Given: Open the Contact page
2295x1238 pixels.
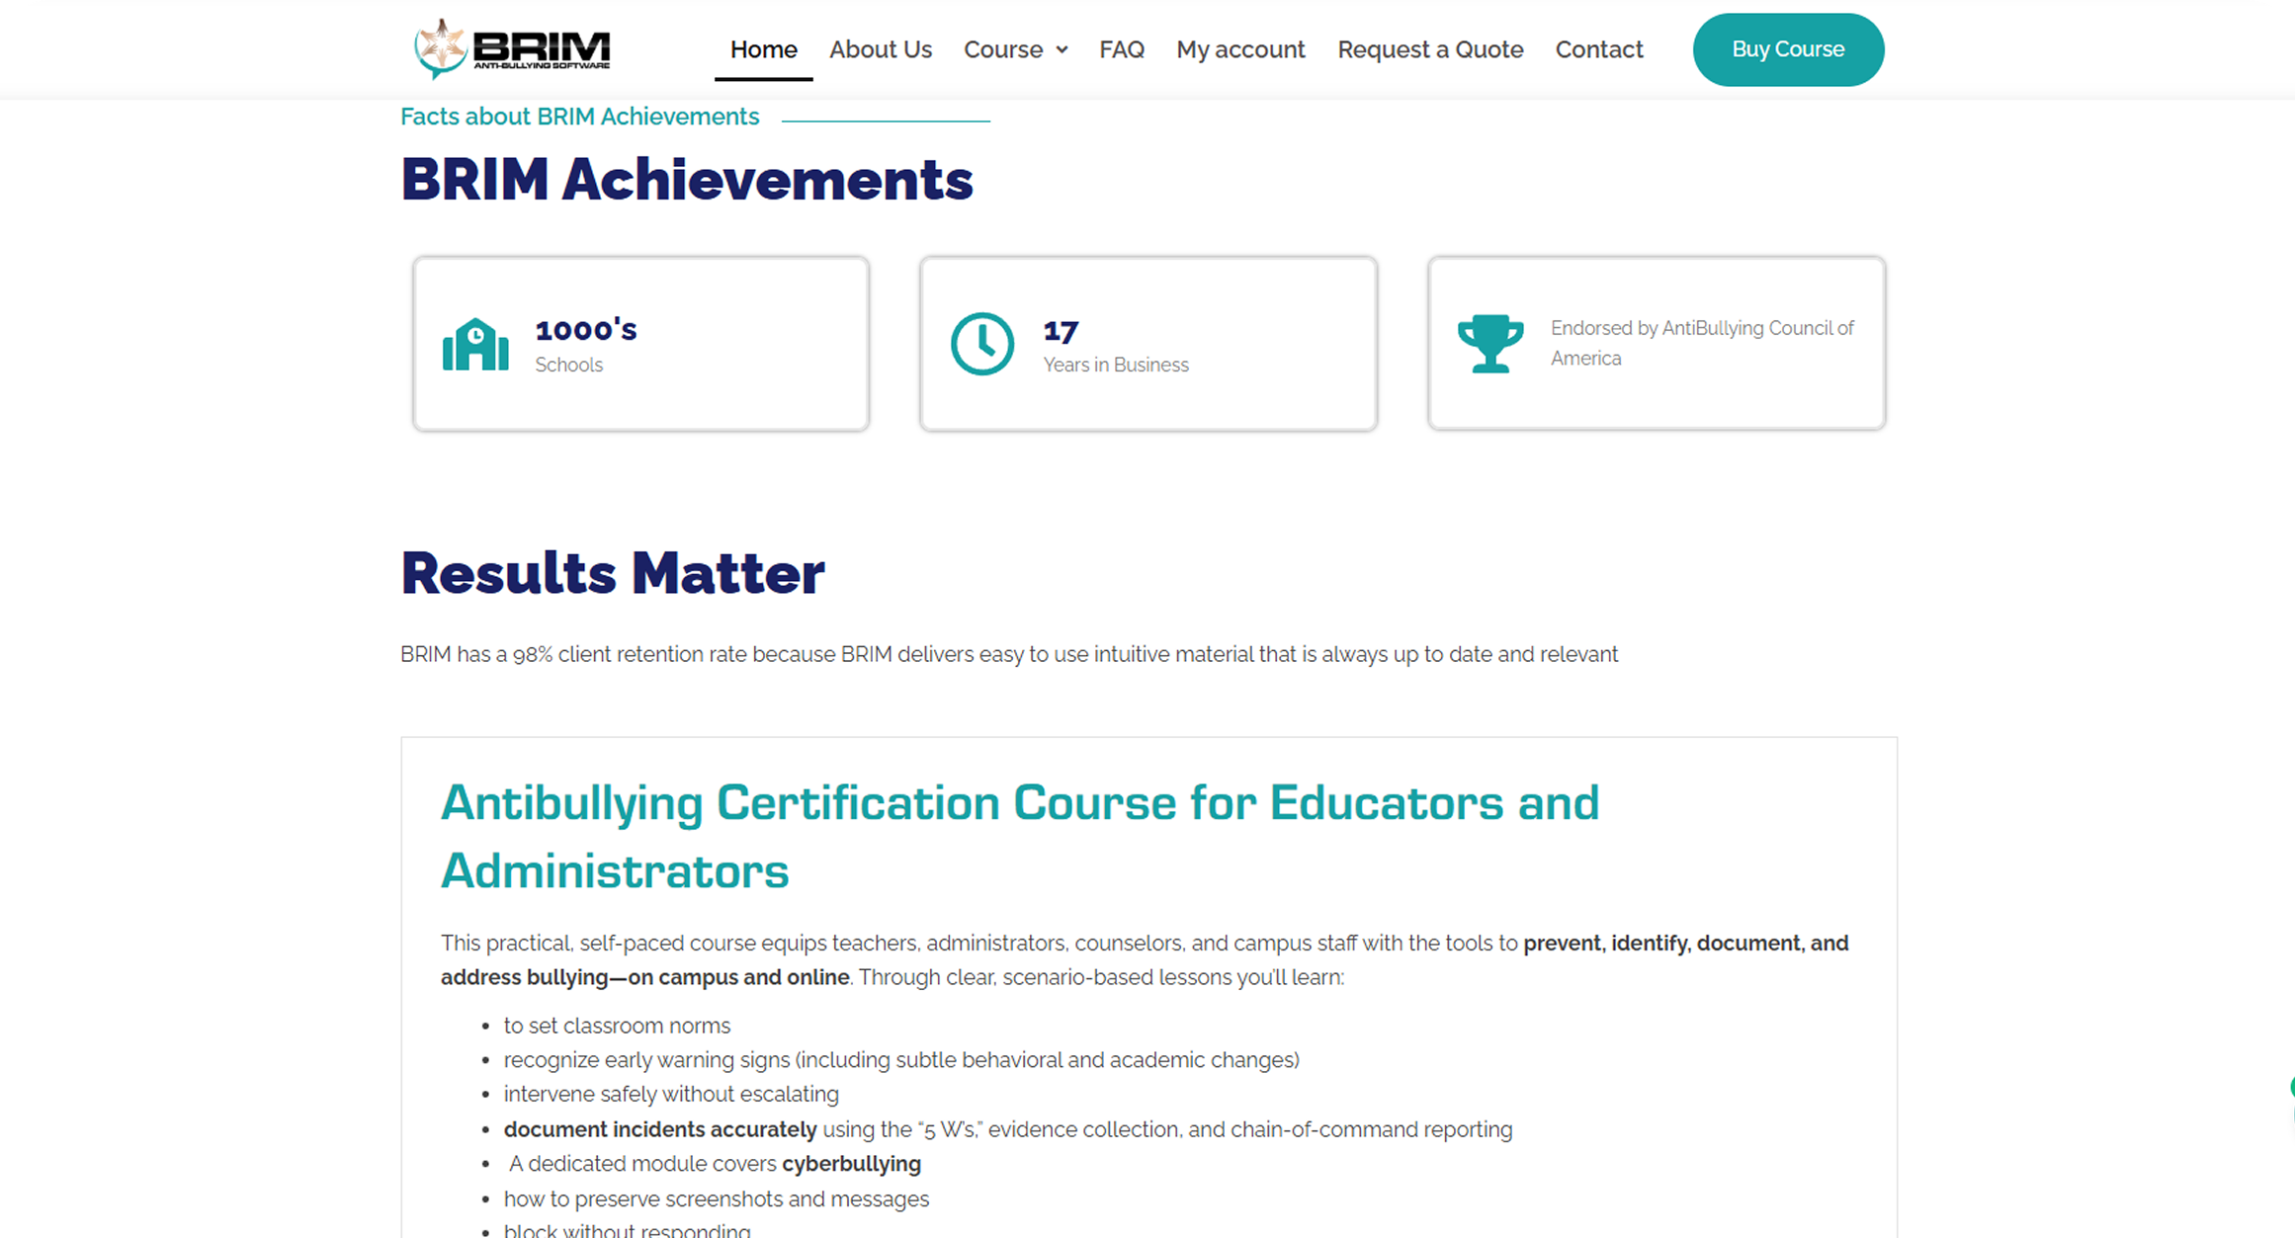Looking at the screenshot, I should [x=1598, y=49].
